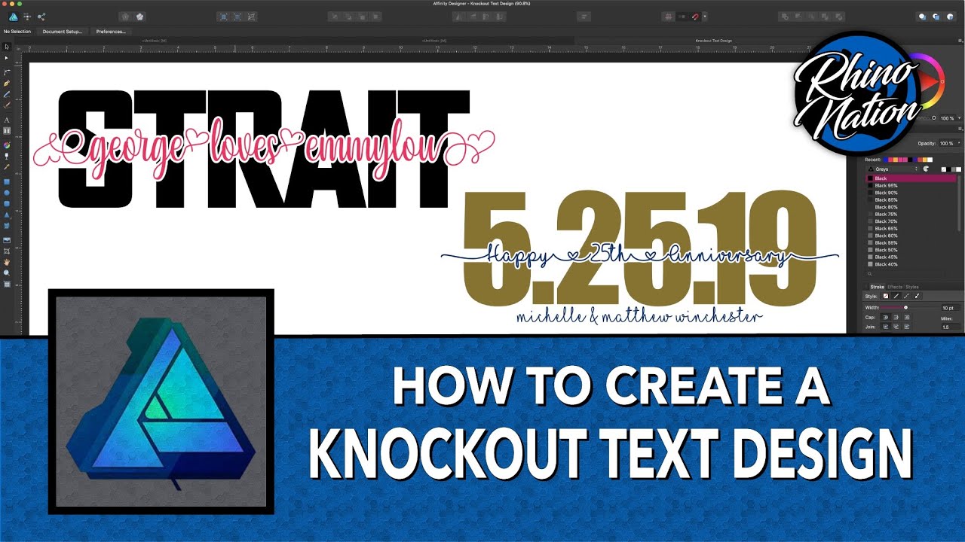Choose the third Join option
The image size is (965, 542).
[x=906, y=327]
